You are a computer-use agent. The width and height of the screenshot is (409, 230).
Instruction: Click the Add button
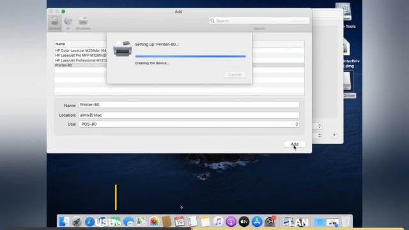295,144
